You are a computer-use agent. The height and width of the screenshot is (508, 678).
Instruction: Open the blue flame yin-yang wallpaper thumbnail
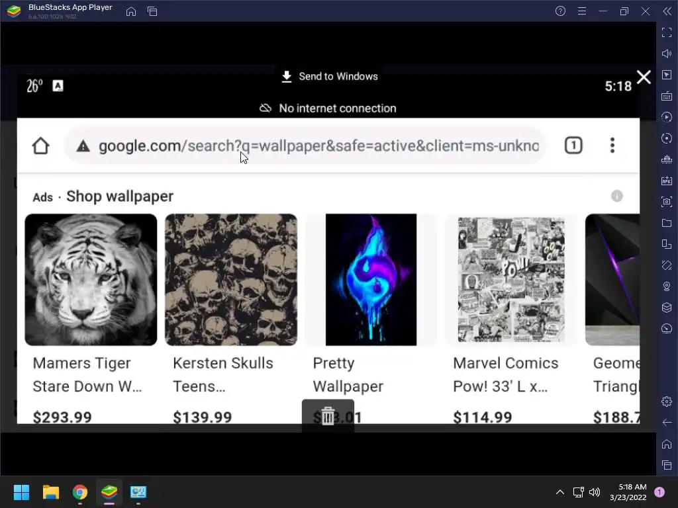[x=371, y=280]
